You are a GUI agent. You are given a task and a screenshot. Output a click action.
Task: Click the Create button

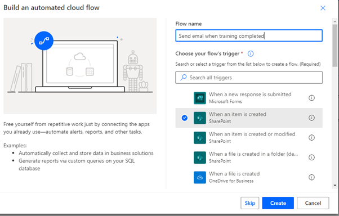point(278,203)
